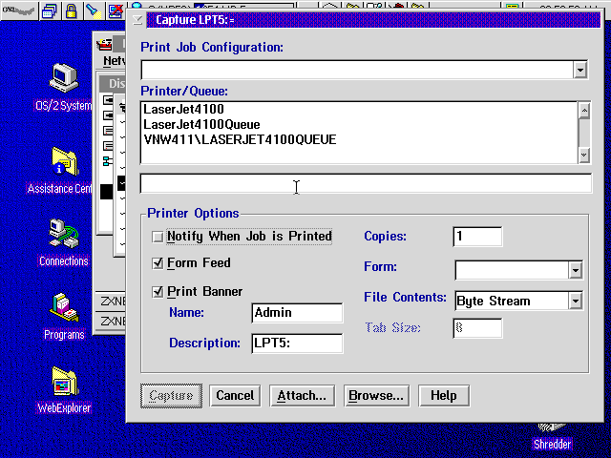The width and height of the screenshot is (611, 458).
Task: Expand the Print Job Configuration dropdown
Action: [579, 70]
